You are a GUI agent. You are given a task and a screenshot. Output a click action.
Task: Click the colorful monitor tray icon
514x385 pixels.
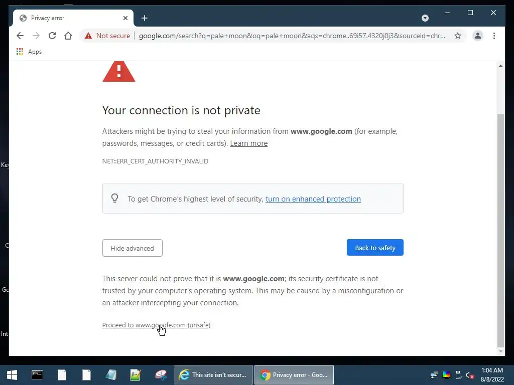[x=446, y=375]
